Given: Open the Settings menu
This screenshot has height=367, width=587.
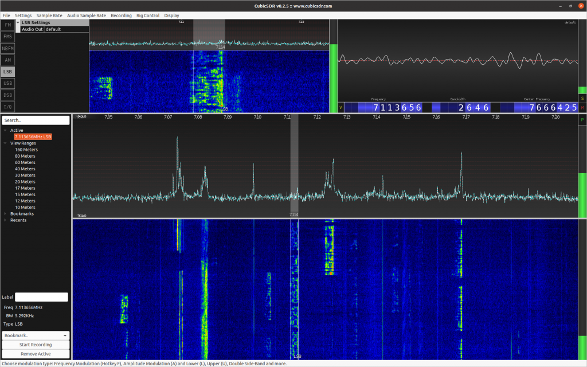Looking at the screenshot, I should [x=23, y=15].
